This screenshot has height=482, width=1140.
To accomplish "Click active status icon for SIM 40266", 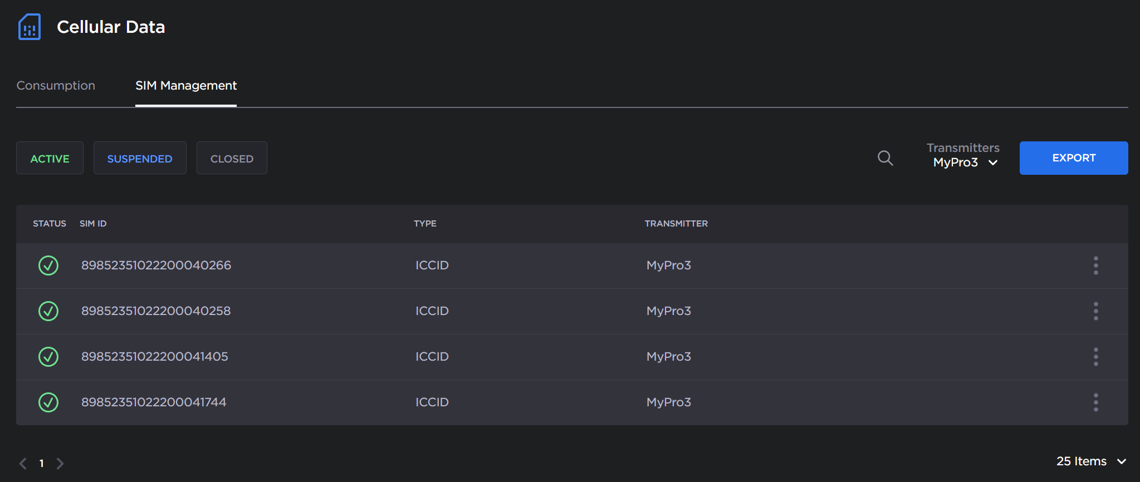I will pos(48,265).
